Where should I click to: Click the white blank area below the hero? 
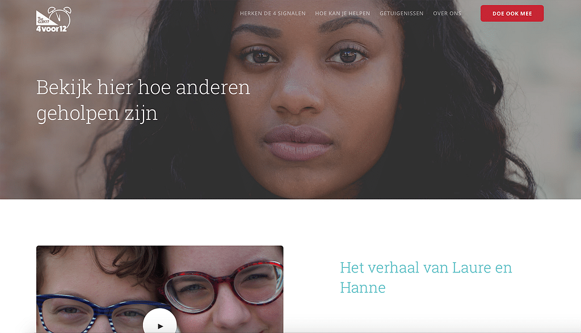tap(290, 222)
